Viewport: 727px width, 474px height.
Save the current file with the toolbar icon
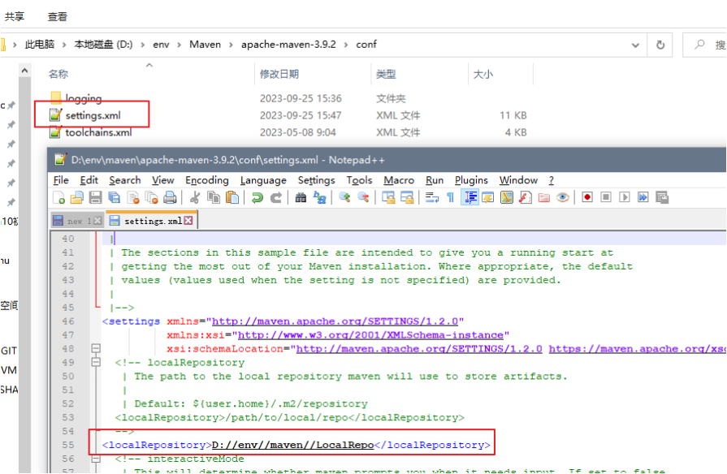coord(96,197)
